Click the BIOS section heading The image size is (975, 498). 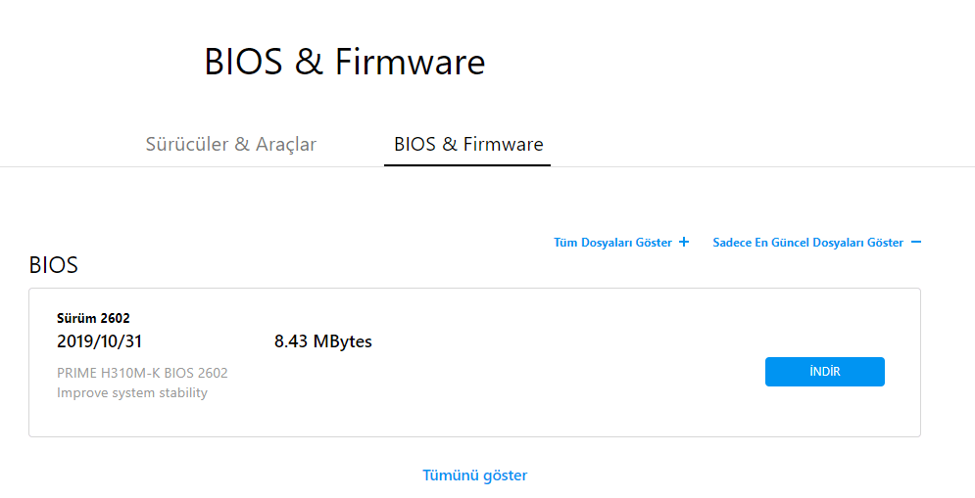(54, 265)
